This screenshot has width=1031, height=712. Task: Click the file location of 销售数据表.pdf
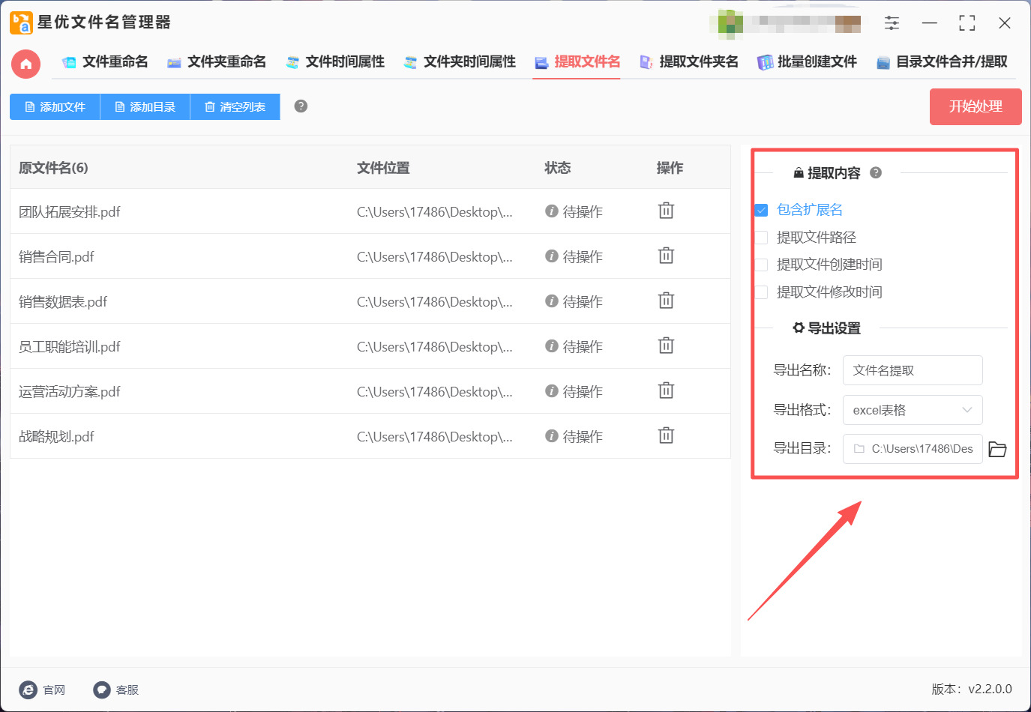[435, 301]
